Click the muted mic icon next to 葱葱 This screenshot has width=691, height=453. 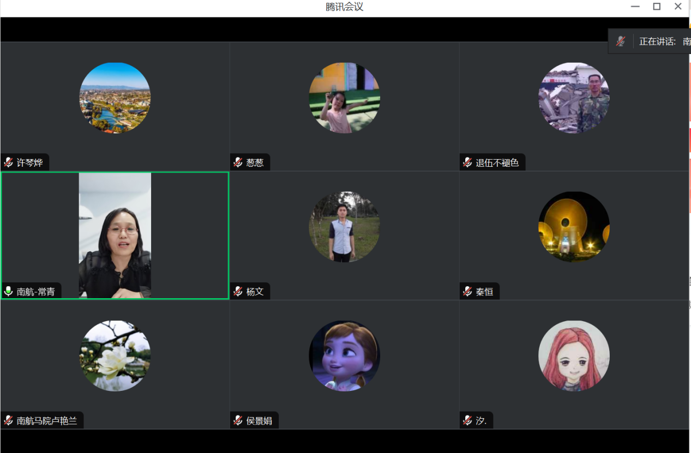[x=238, y=162]
